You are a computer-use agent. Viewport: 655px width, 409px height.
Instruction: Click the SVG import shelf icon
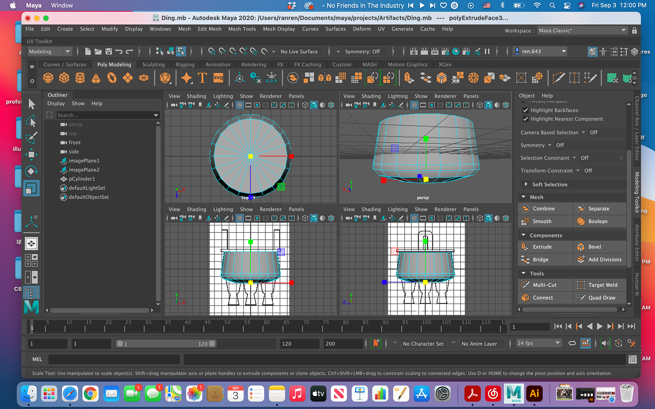(218, 78)
